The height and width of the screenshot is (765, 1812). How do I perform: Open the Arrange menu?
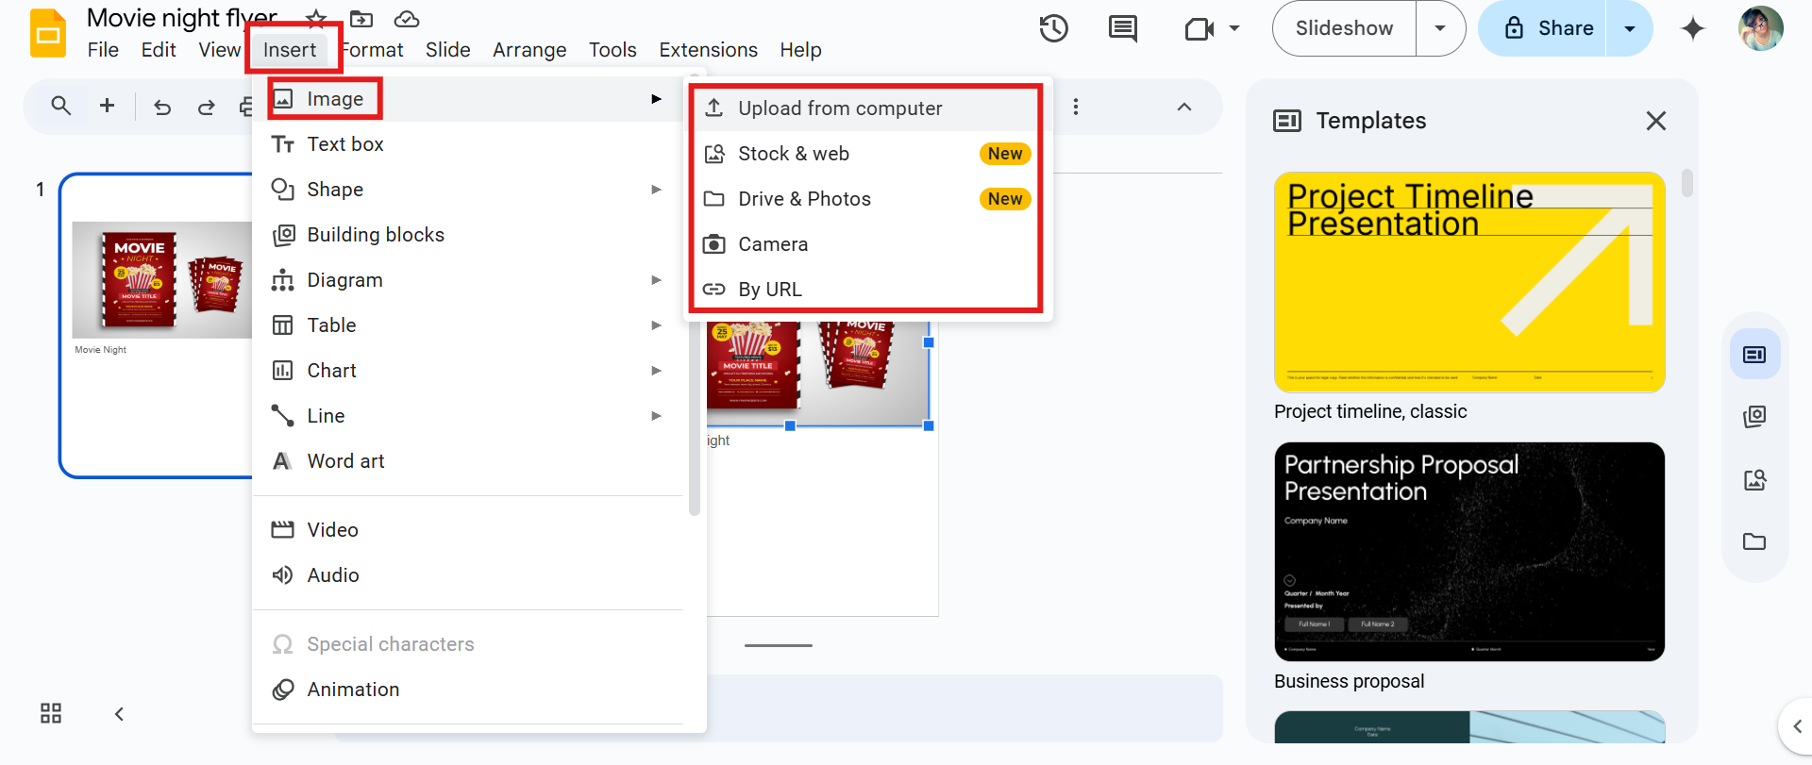pos(529,50)
